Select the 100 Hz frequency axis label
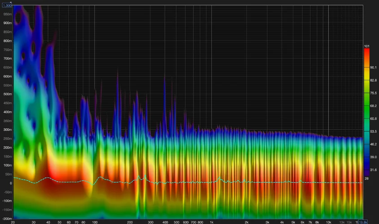This screenshot has height=224, width=379. tap(94, 222)
